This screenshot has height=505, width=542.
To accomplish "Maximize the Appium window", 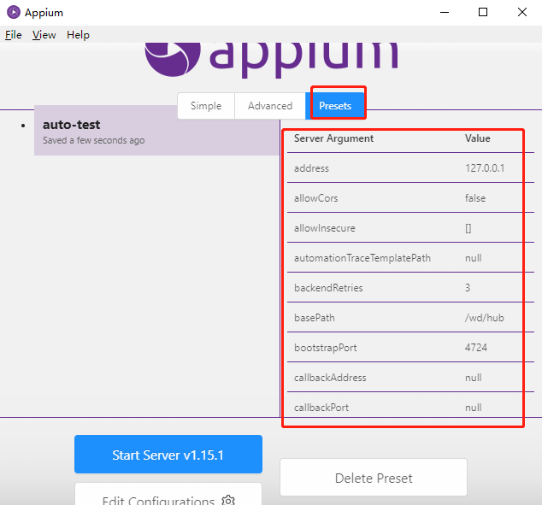I will click(483, 13).
